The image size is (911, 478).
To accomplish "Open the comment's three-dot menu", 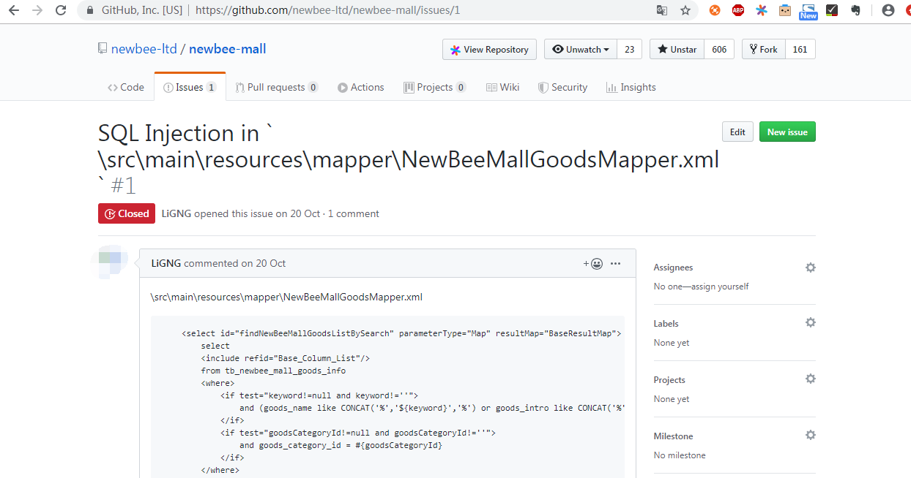I will (616, 263).
